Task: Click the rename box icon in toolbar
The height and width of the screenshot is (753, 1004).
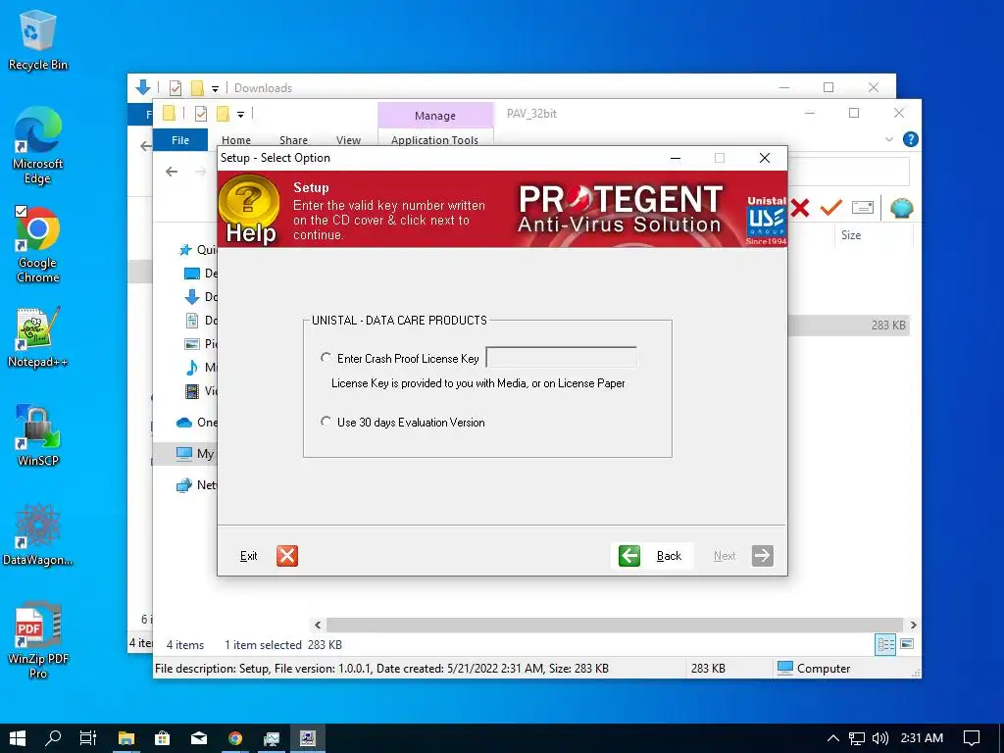Action: tap(863, 208)
